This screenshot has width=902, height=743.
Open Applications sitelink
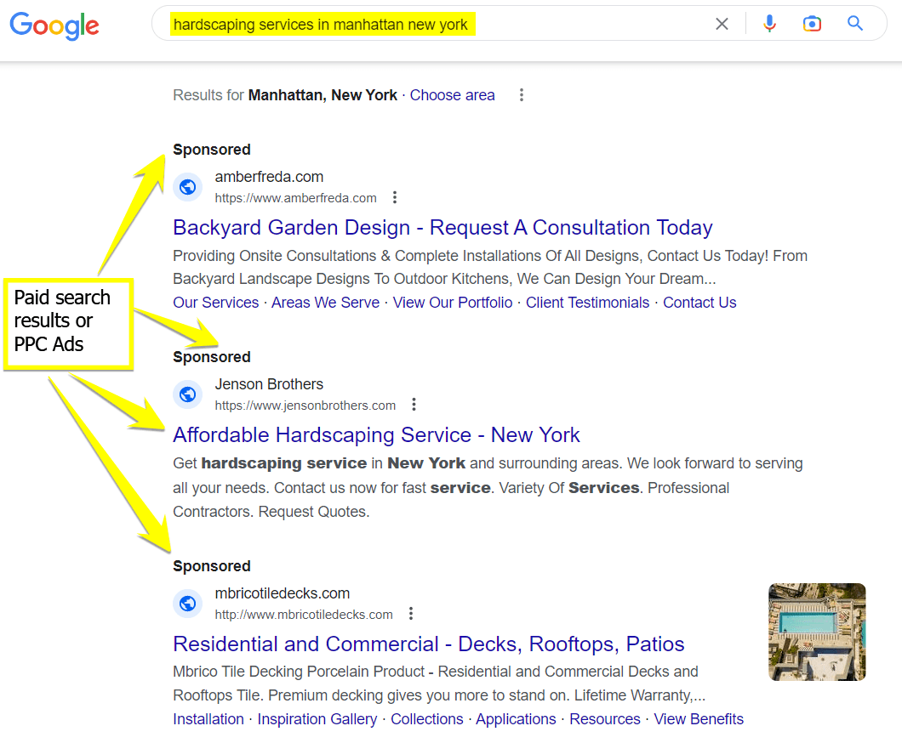[x=516, y=719]
